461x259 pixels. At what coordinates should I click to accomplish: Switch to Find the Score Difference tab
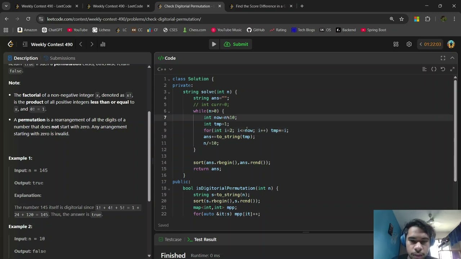[261, 6]
